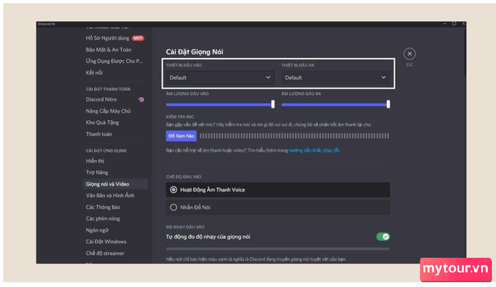Expand the Thiết Bị Đầu Ra dropdown
The width and height of the screenshot is (496, 287).
[335, 77]
